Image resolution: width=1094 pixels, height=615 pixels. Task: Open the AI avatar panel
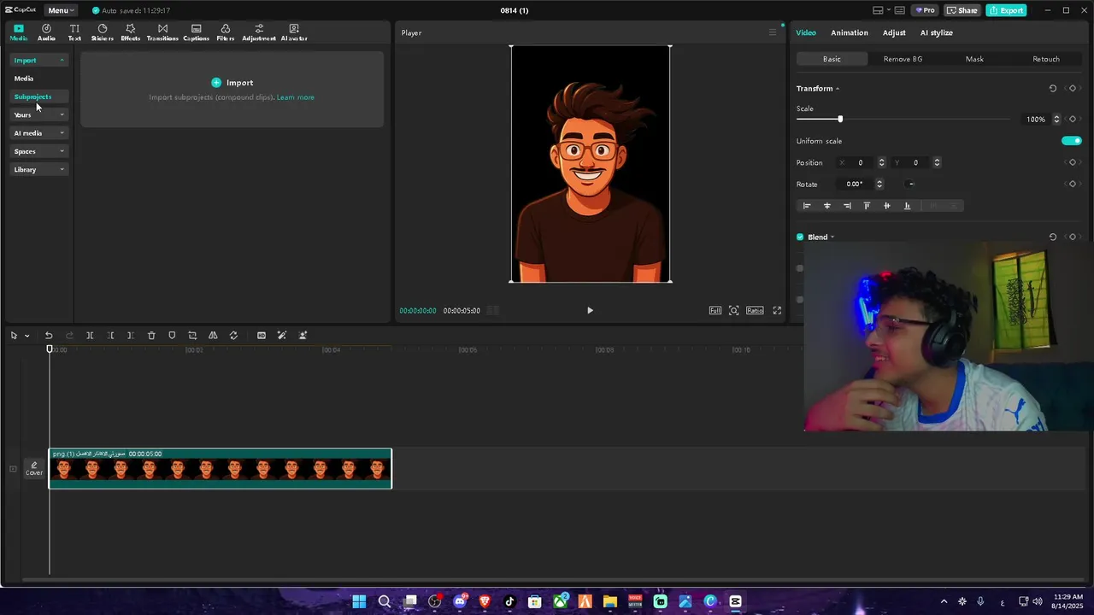click(x=294, y=32)
